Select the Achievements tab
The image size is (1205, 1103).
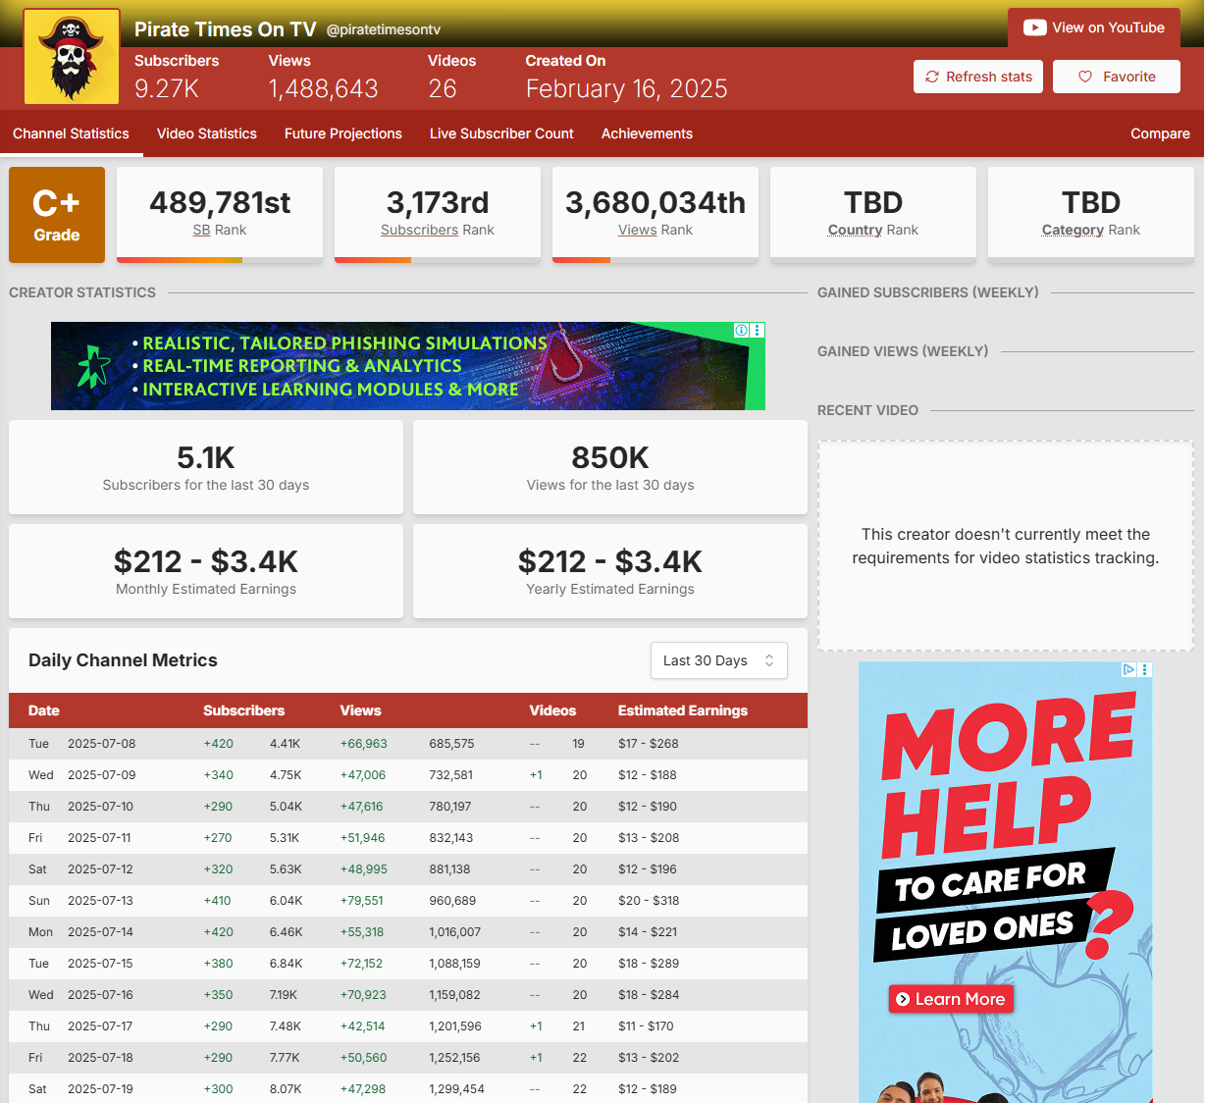pos(647,133)
